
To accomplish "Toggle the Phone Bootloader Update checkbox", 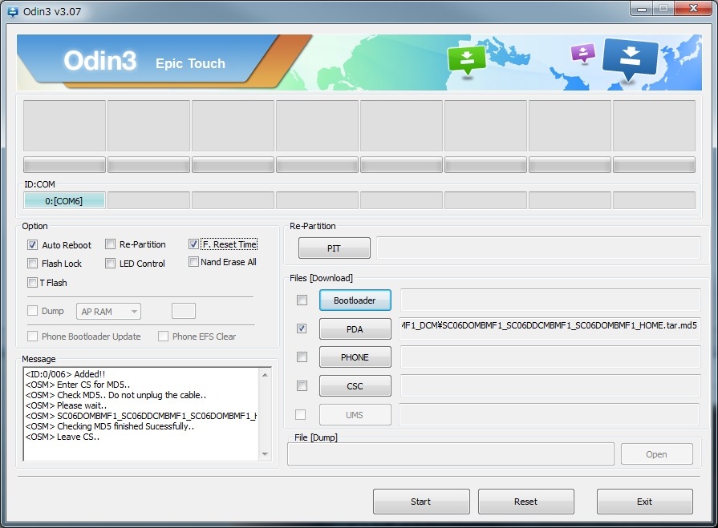I will click(32, 337).
